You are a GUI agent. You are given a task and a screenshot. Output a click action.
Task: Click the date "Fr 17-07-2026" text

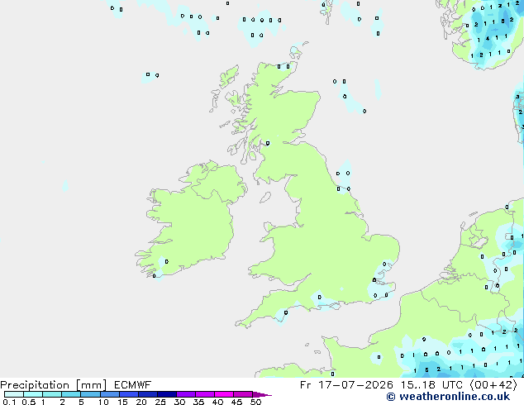coord(346,385)
